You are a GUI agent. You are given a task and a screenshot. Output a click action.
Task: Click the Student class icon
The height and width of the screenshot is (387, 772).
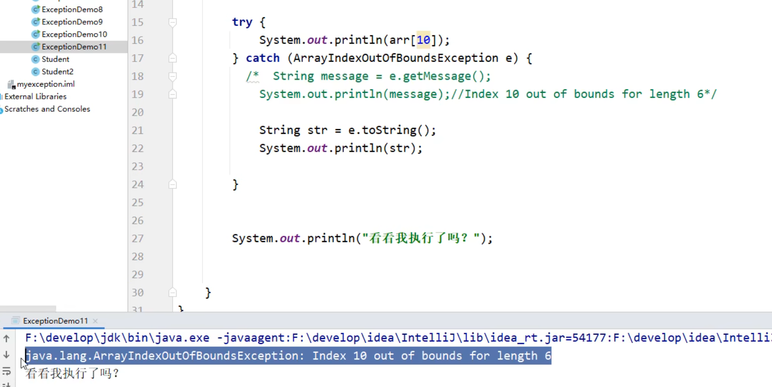point(35,59)
